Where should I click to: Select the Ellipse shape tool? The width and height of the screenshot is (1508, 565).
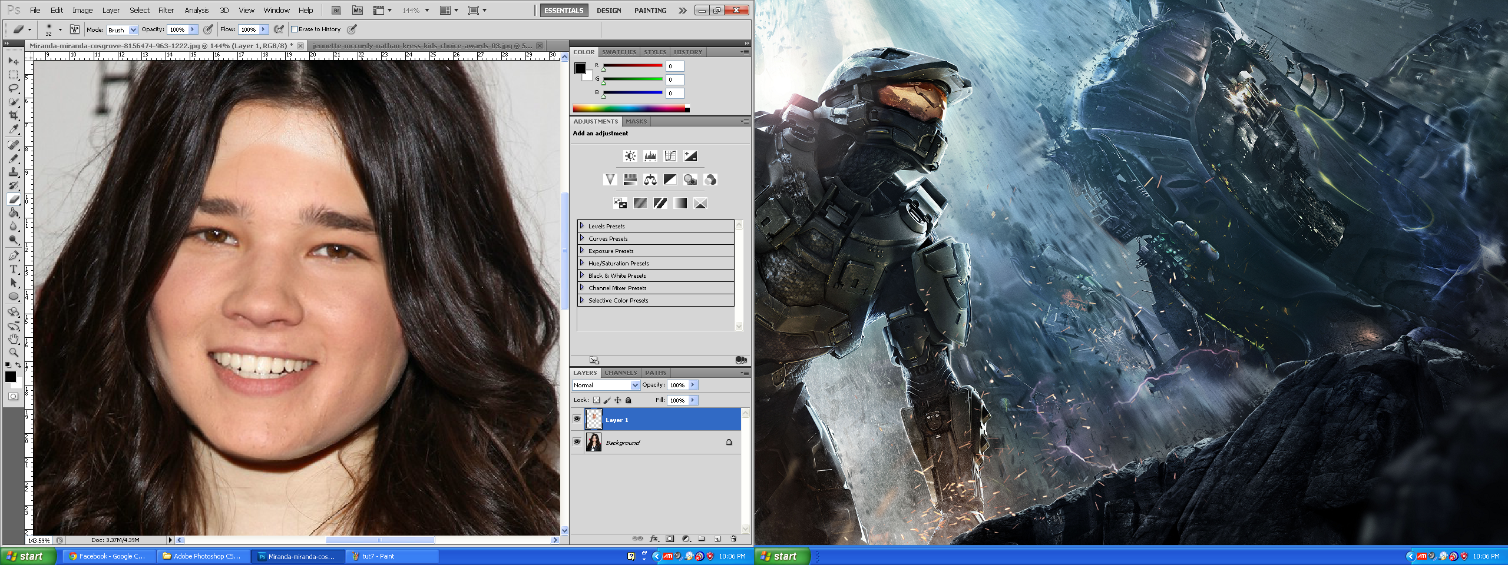(x=14, y=296)
